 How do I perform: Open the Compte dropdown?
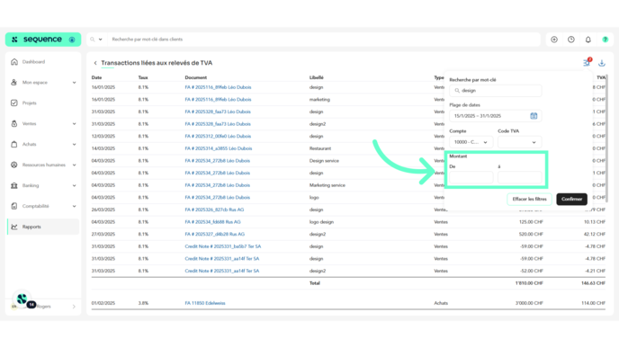(x=471, y=142)
